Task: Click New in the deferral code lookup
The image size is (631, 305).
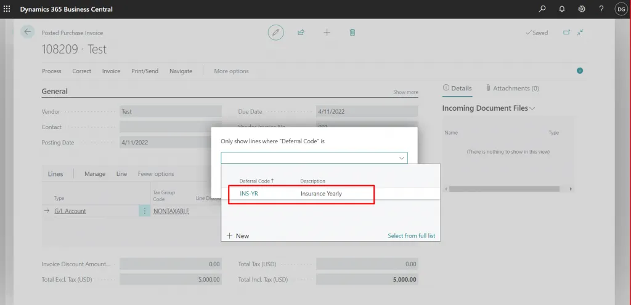Action: pos(238,236)
